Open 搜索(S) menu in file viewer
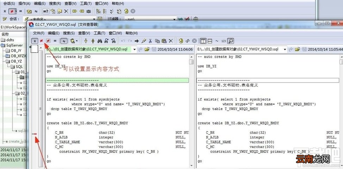 tap(69, 33)
